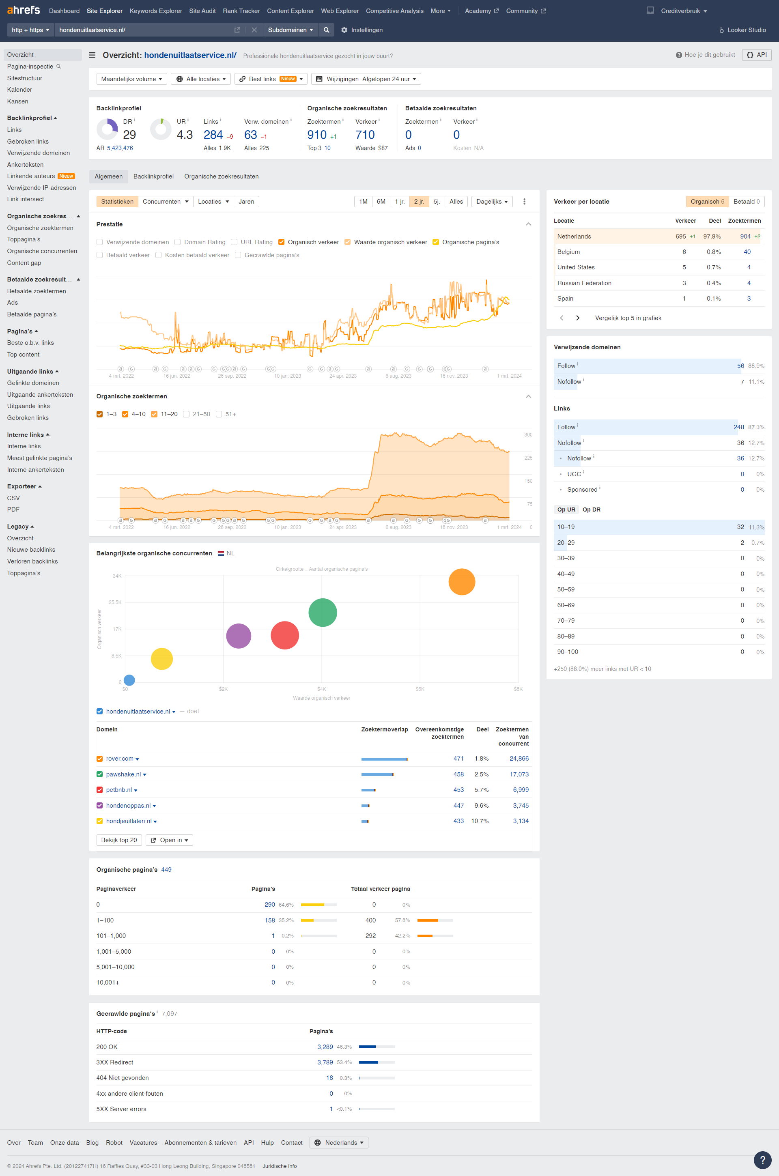Open Best links dropdown

(271, 79)
